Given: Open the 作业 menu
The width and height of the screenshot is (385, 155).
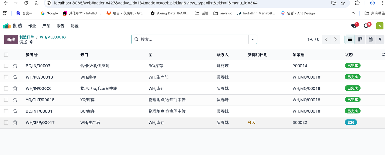Looking at the screenshot, I should coord(32,26).
